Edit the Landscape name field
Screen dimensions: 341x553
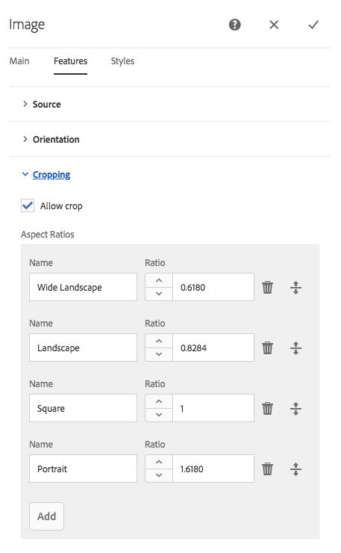point(83,347)
